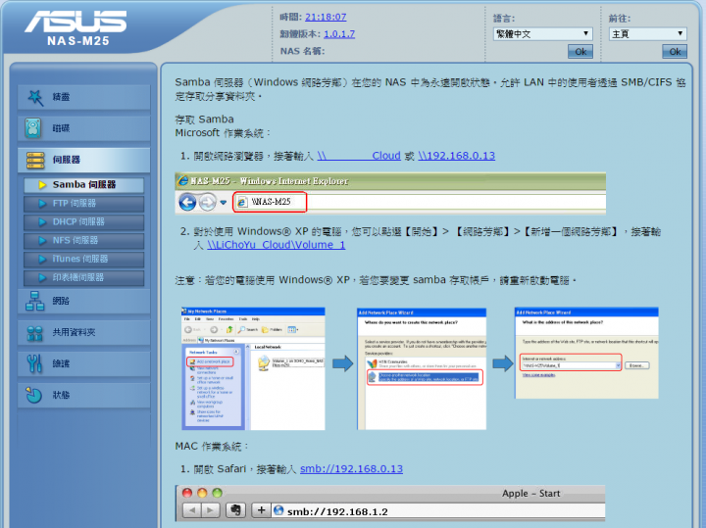Click the maintenance wrench tools icon
Image resolution: width=706 pixels, height=528 pixels.
34,363
